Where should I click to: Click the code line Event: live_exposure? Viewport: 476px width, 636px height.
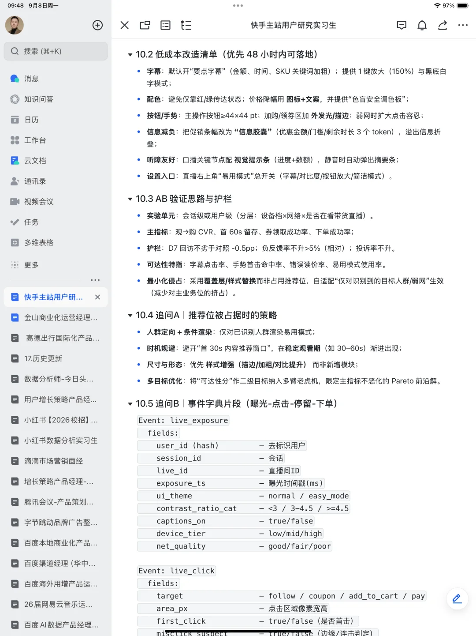coord(183,421)
